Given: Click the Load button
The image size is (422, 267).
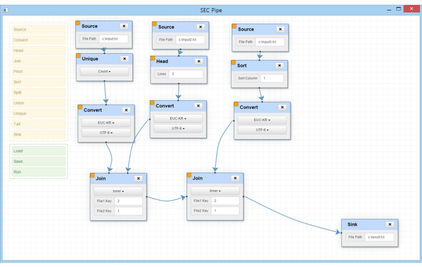Looking at the screenshot, I should pos(39,151).
